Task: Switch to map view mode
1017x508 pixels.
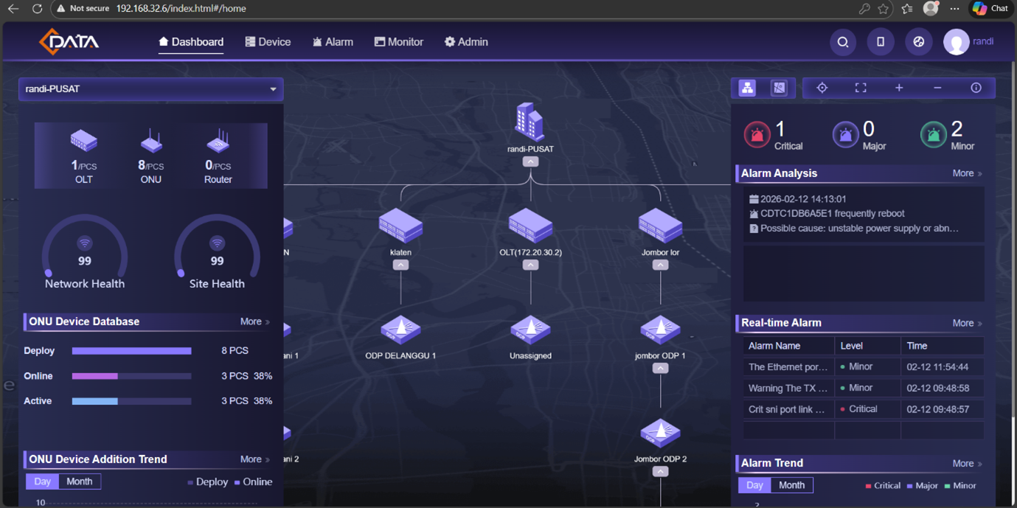Action: (x=779, y=88)
